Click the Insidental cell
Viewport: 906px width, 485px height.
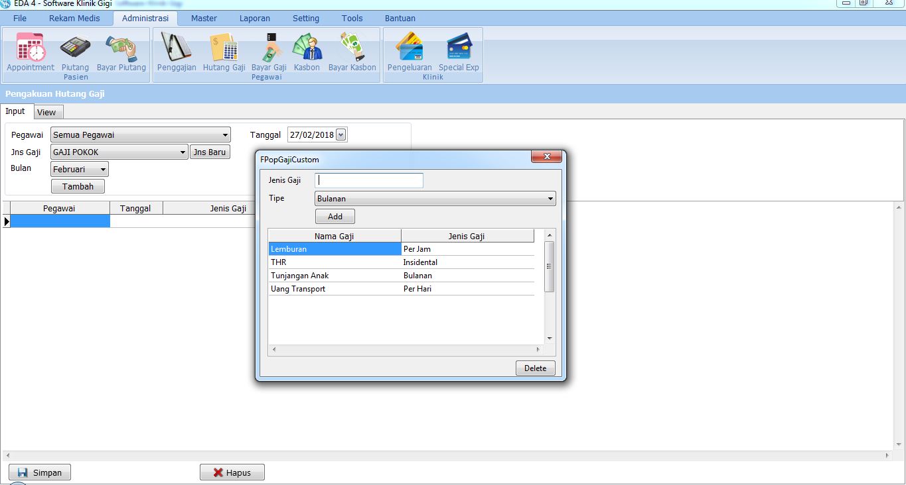tap(467, 262)
